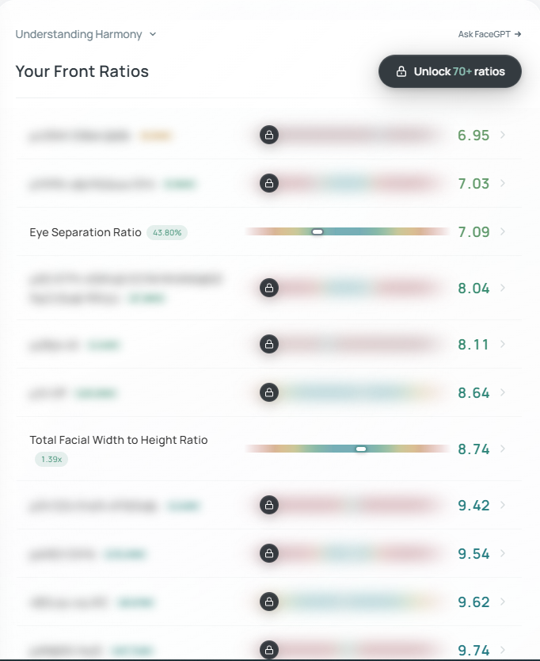Expand the chevron next to the 6.95 score
This screenshot has width=540, height=661.
pos(503,135)
